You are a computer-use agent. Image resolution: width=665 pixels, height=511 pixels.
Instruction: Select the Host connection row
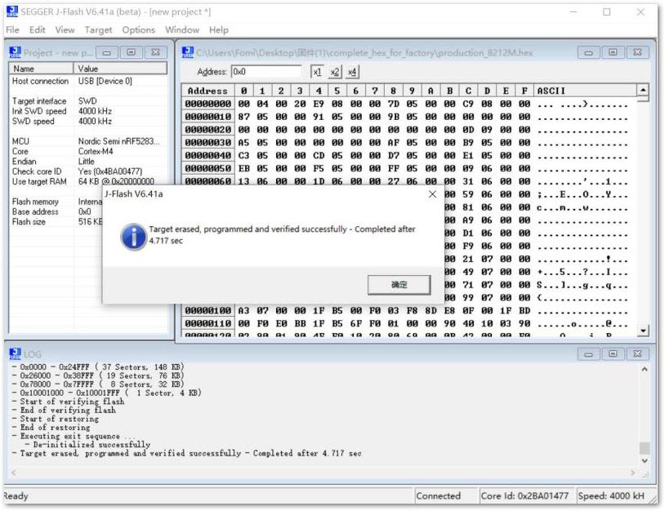[x=87, y=81]
